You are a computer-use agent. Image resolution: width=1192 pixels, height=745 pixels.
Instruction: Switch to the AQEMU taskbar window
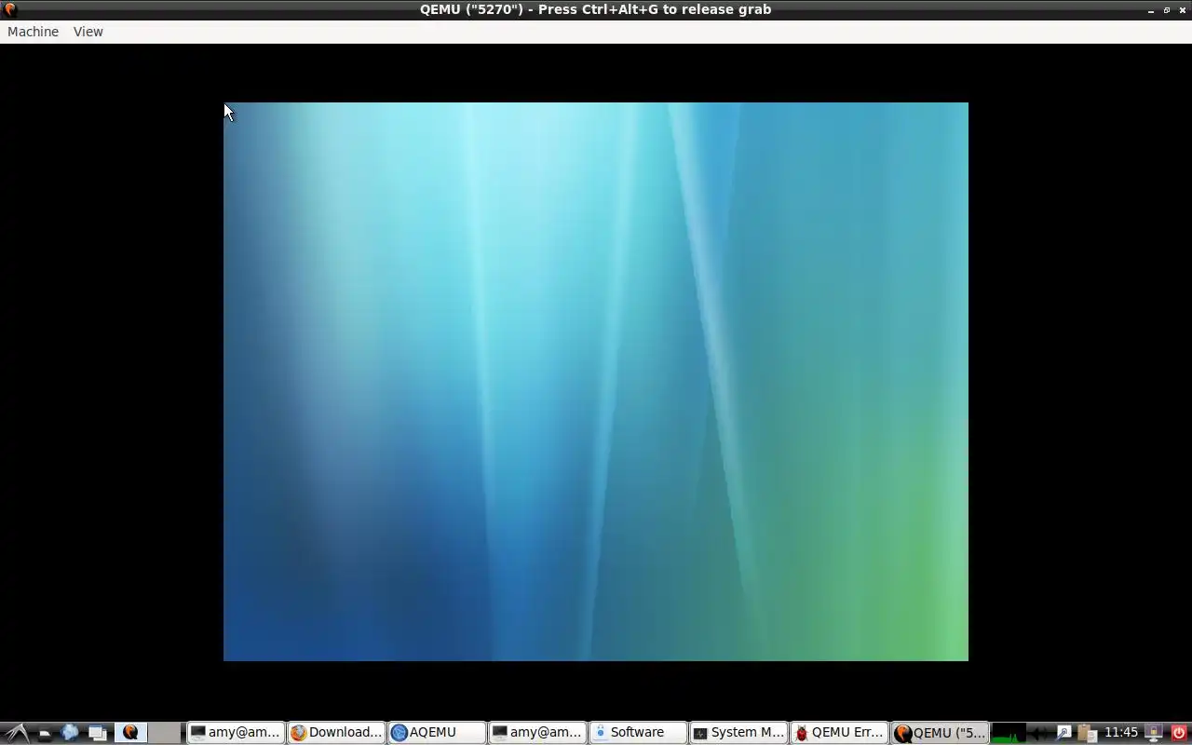pyautogui.click(x=437, y=733)
